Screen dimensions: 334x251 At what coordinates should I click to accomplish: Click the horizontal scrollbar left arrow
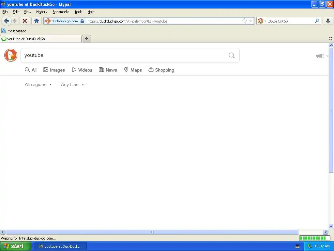(2, 232)
